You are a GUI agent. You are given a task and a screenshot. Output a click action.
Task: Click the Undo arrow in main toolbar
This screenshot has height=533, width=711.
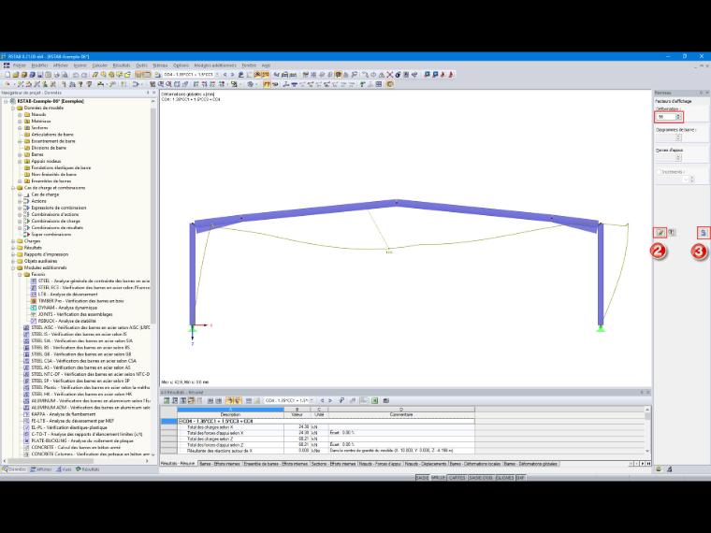[x=76, y=75]
